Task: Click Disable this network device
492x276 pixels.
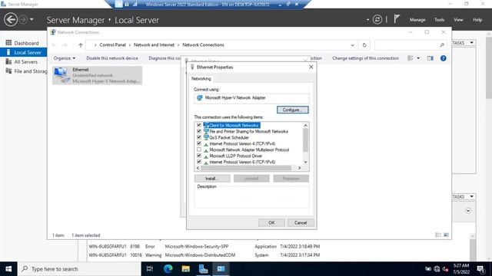Action: click(112, 58)
